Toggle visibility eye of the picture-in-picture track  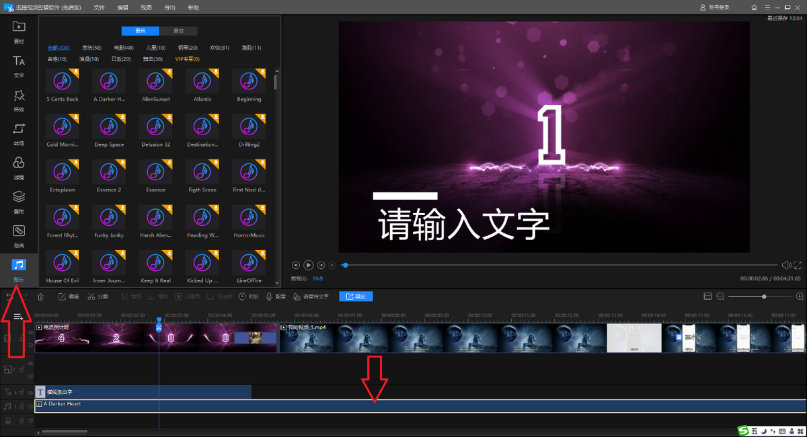30,363
